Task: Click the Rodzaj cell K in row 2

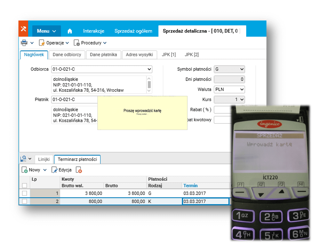Action: pos(164,201)
